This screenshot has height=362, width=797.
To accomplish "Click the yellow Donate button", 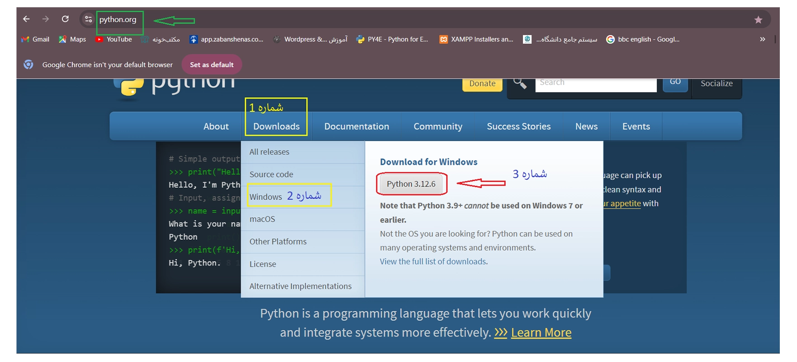I will (482, 84).
